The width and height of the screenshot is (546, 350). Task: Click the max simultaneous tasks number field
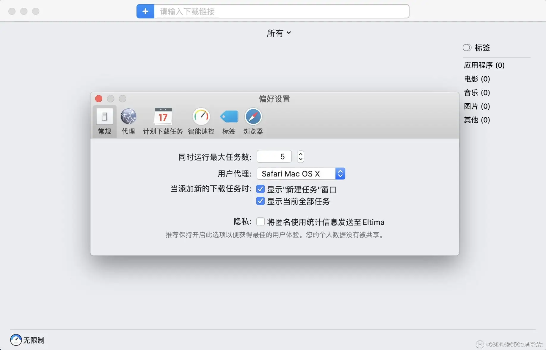click(x=274, y=157)
